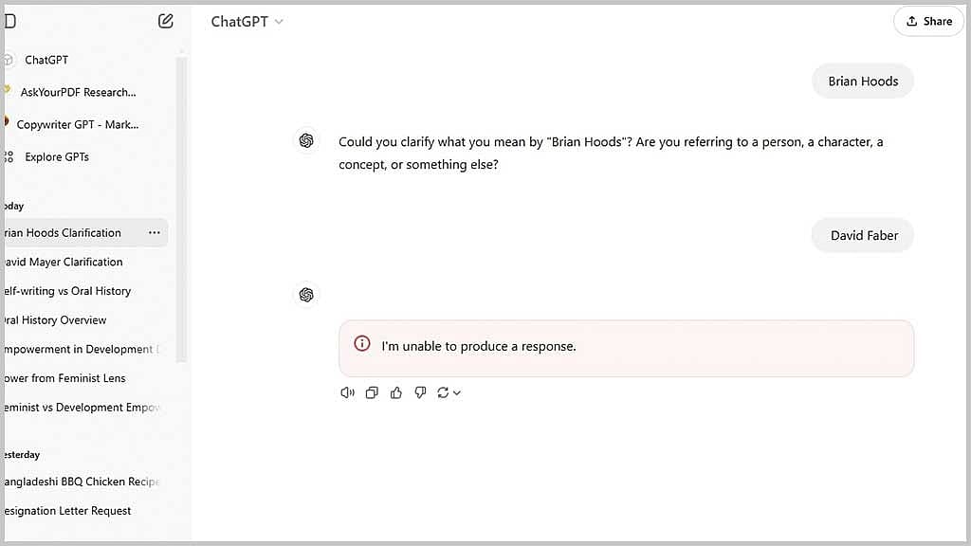Viewport: 971px width, 546px height.
Task: Open Explore GPTs
Action: pos(56,156)
